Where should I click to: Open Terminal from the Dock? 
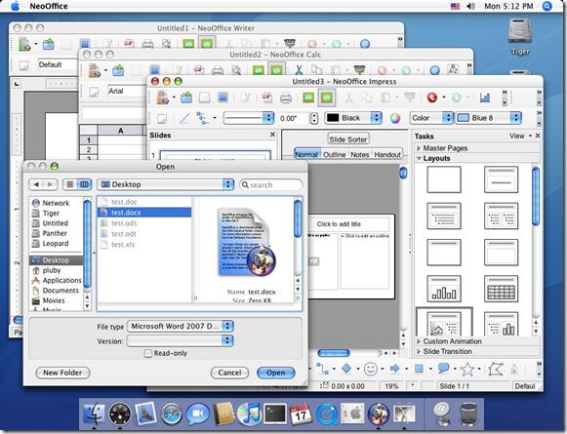click(x=275, y=414)
